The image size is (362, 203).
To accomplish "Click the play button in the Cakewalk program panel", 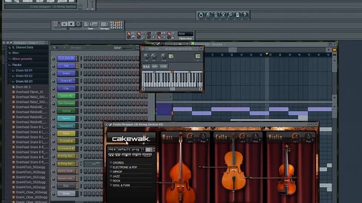I will [x=137, y=156].
